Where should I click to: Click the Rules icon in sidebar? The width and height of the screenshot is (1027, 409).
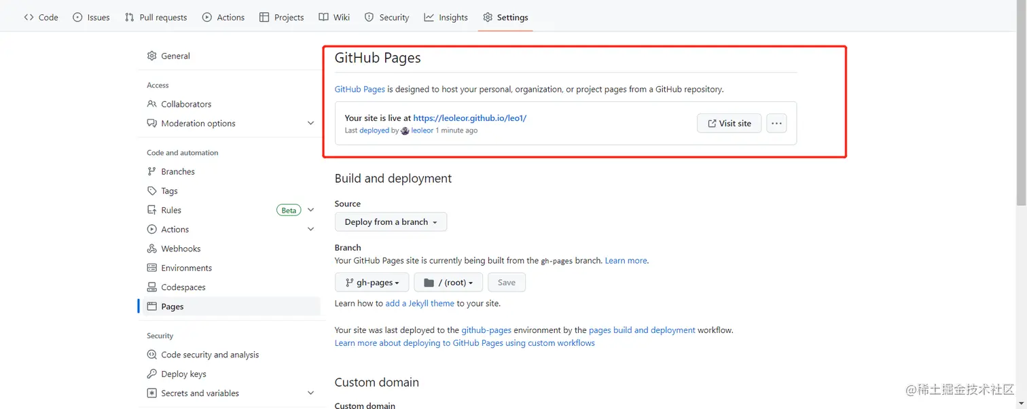[x=152, y=210]
